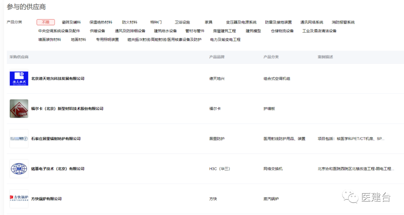Filter by 卫浴设施 category
Image resolution: width=404 pixels, height=215 pixels.
point(182,22)
